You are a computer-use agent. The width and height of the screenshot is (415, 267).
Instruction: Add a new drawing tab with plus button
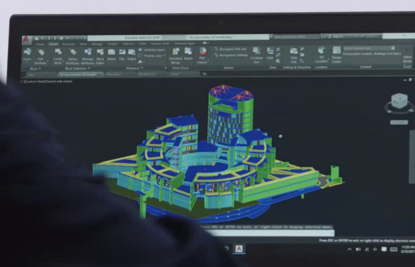pyautogui.click(x=204, y=74)
